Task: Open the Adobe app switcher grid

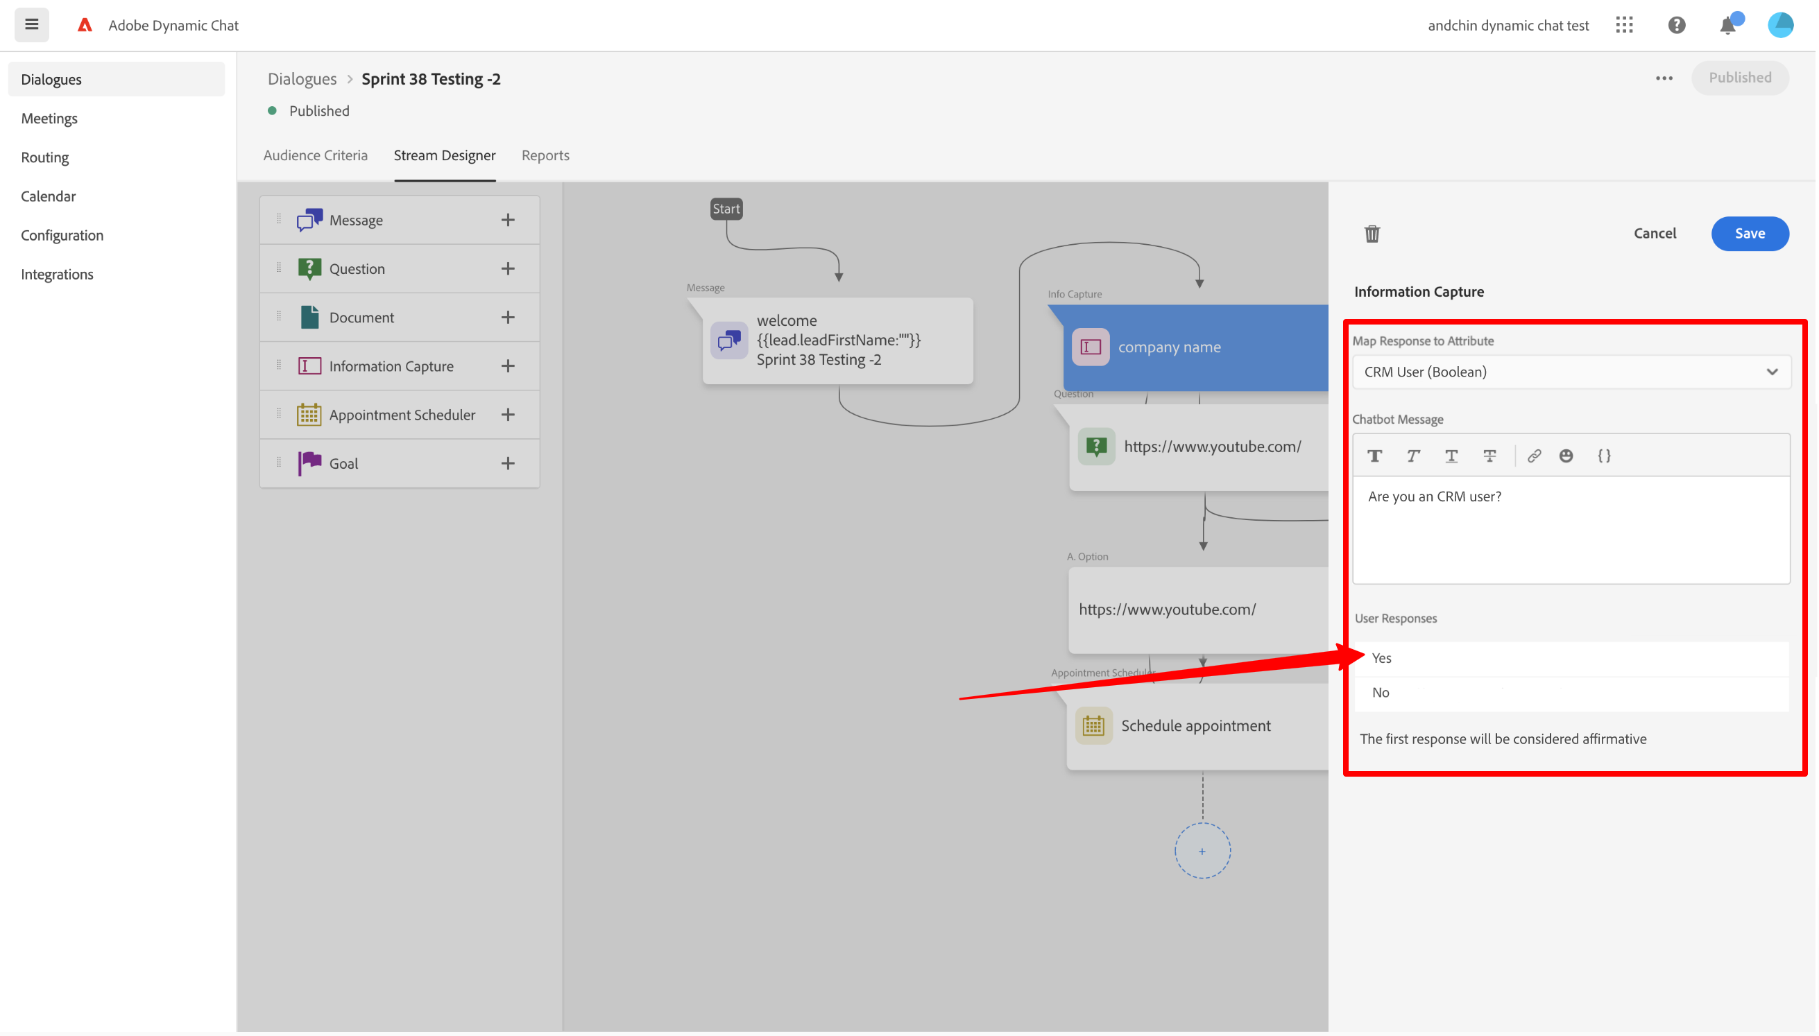Action: pyautogui.click(x=1623, y=25)
